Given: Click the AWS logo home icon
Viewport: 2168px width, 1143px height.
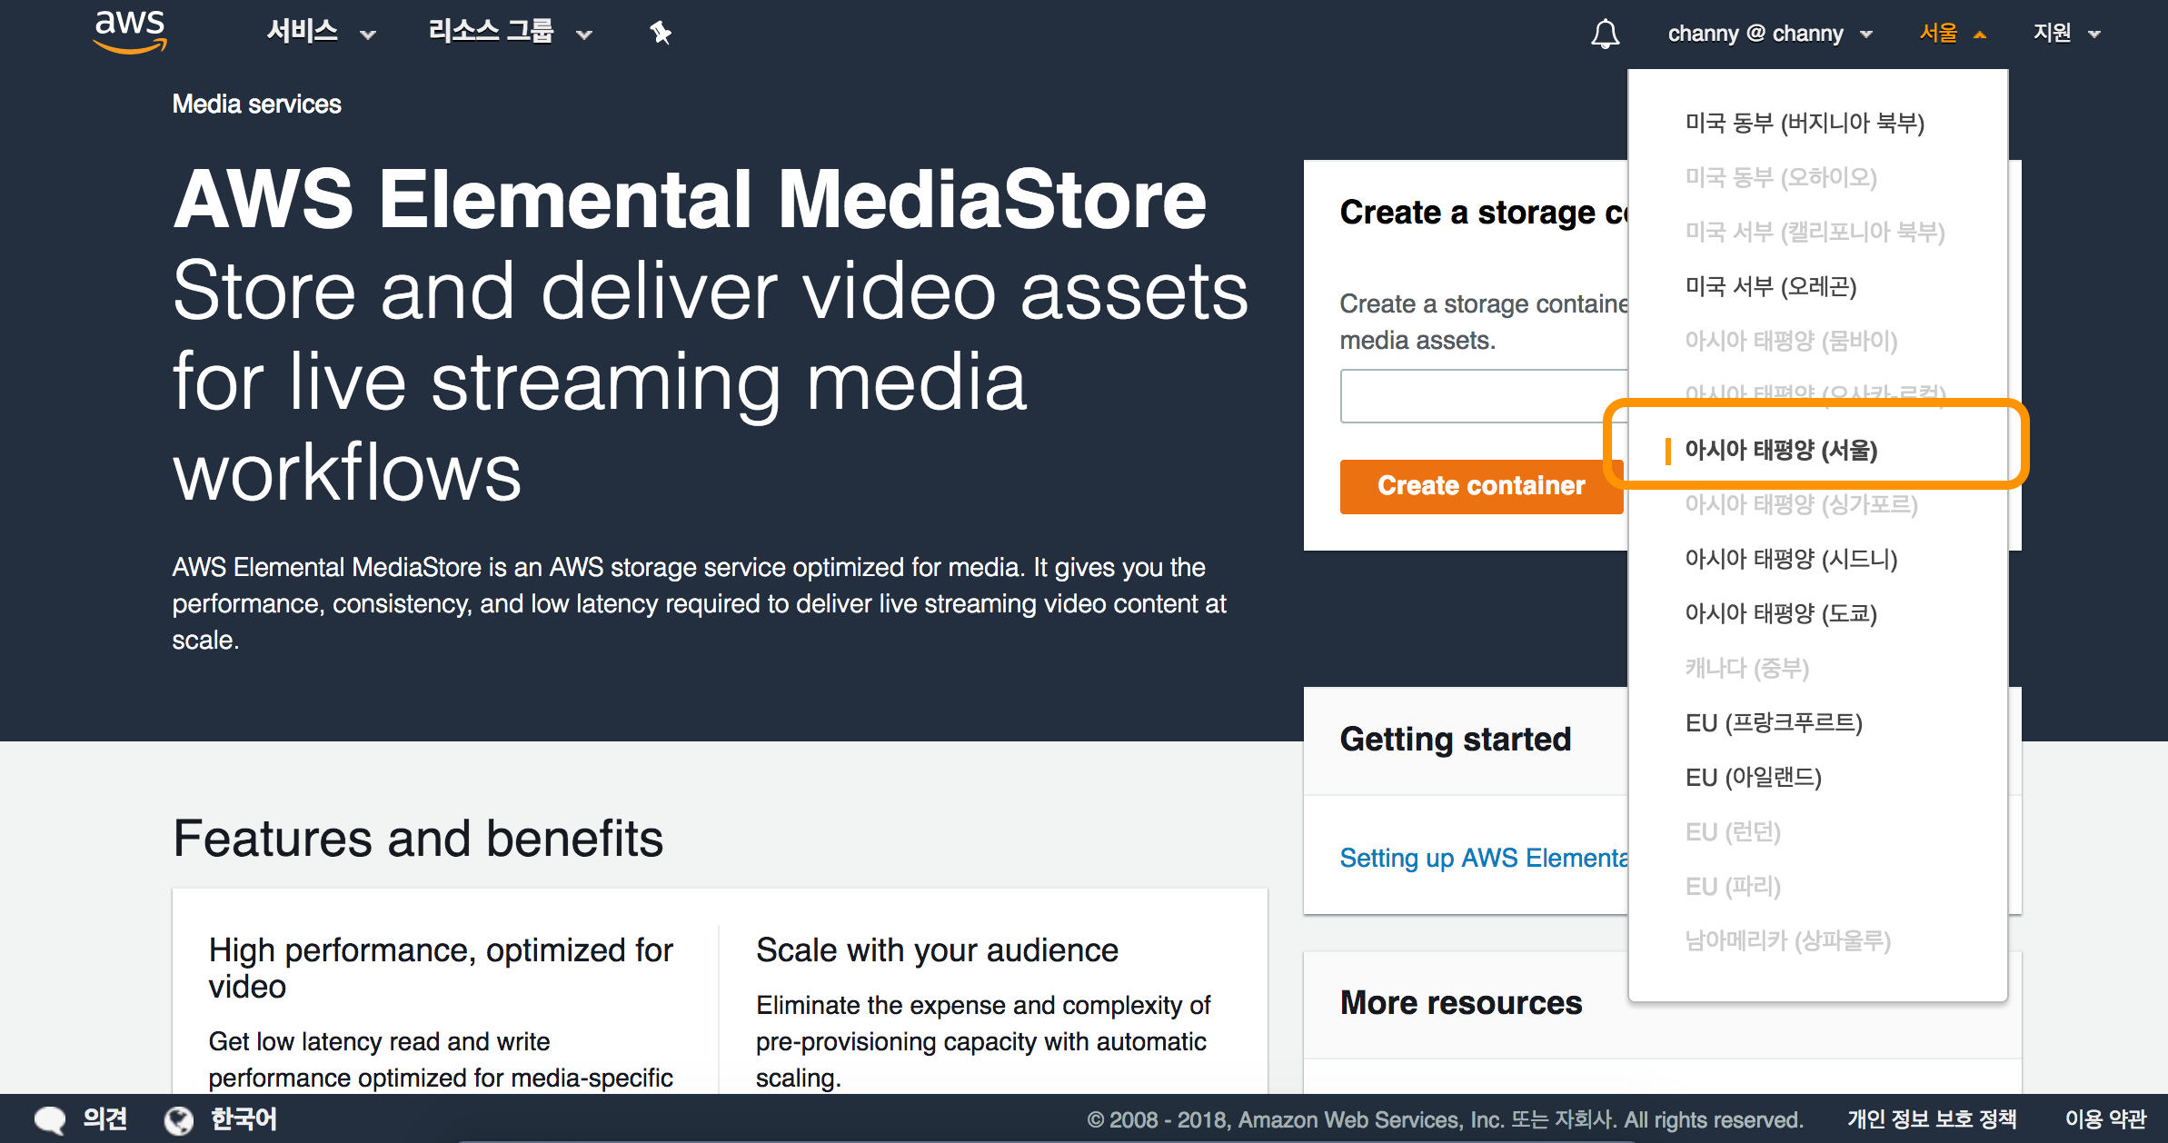Looking at the screenshot, I should (130, 31).
